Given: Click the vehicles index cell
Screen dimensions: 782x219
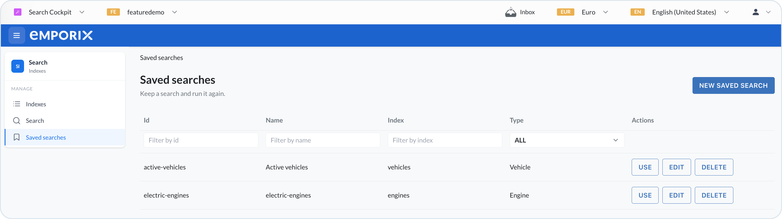Looking at the screenshot, I should tap(399, 167).
